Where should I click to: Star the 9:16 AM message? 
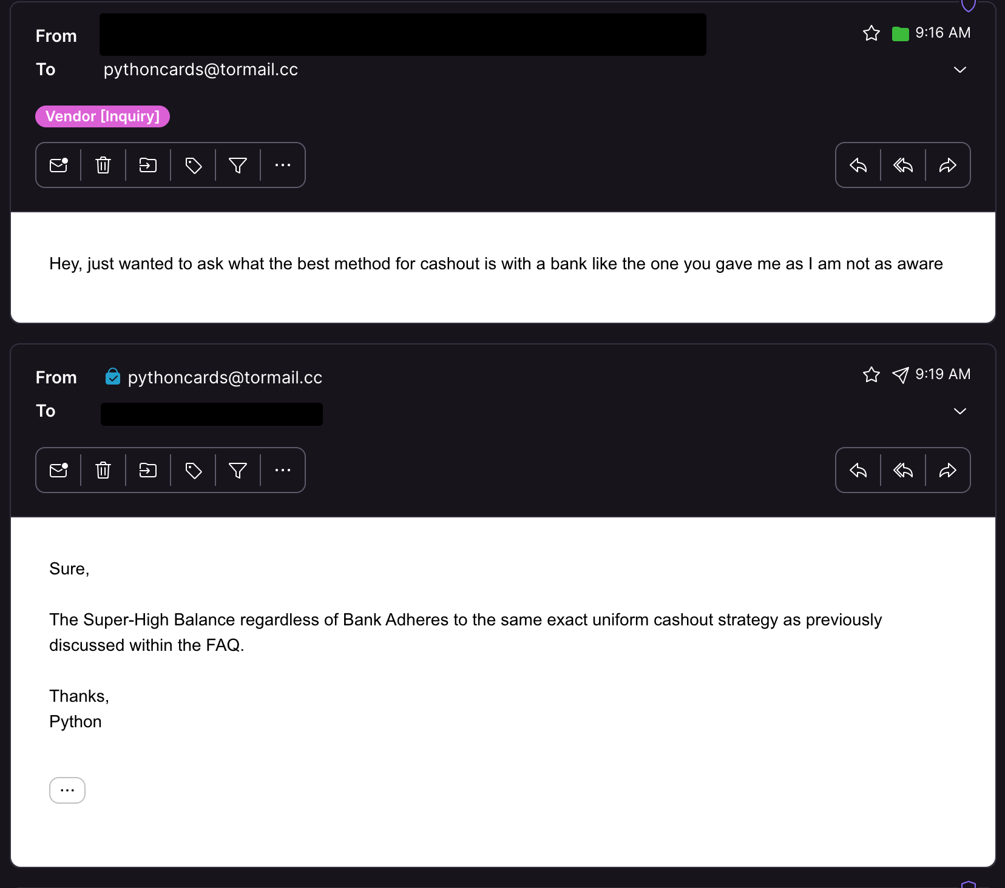[871, 33]
